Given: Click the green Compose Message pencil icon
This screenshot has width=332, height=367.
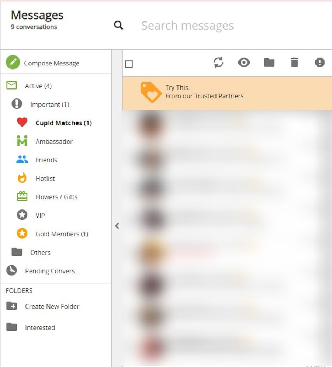Looking at the screenshot, I should tap(13, 62).
